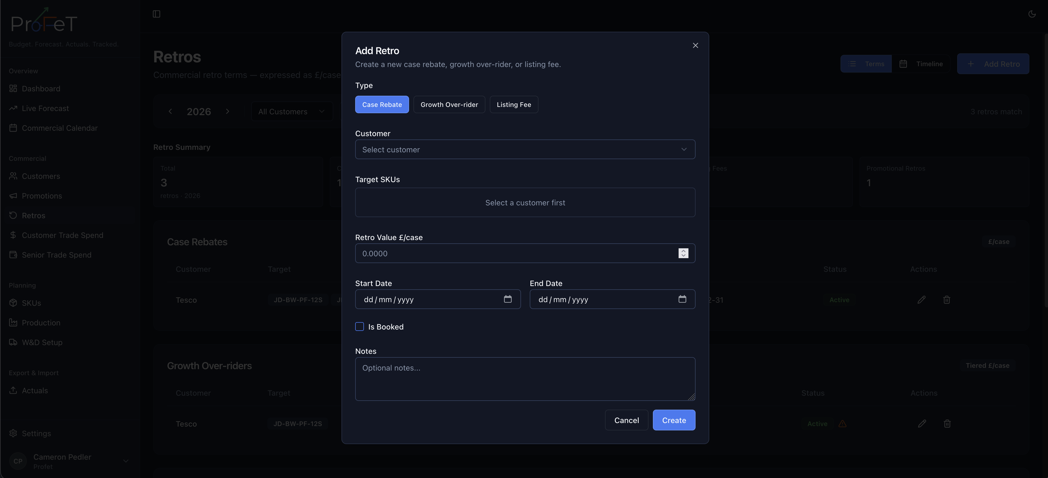Viewport: 1048px width, 478px height.
Task: Click the Active status in Case Rebates
Action: click(839, 299)
